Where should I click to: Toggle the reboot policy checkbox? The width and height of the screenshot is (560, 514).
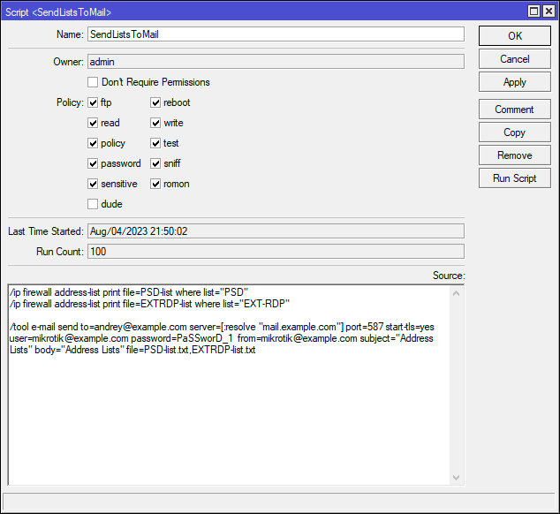(156, 102)
